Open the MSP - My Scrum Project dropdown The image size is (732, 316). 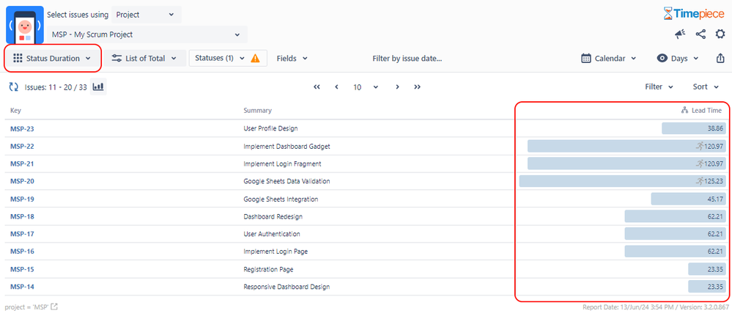click(x=147, y=34)
